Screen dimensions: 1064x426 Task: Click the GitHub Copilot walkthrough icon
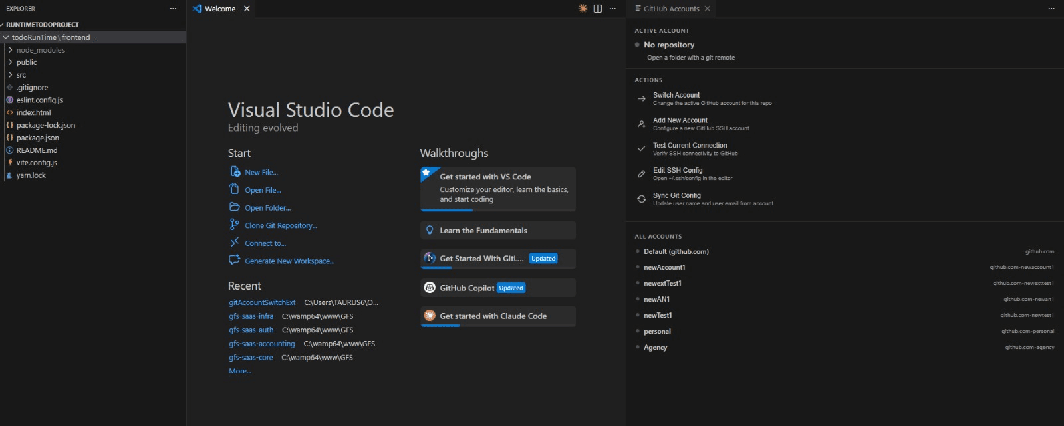pos(430,288)
